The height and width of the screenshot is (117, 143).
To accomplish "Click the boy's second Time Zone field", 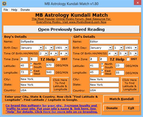I will 34,59.
